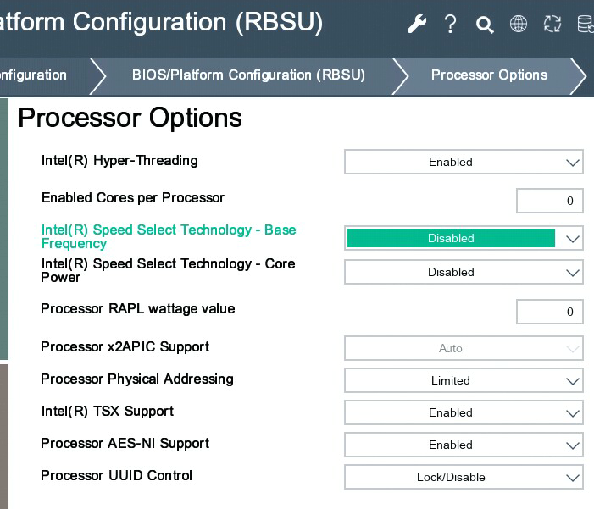Go to BIOS/Platform Configuration (RBSU) breadcrumb

248,75
